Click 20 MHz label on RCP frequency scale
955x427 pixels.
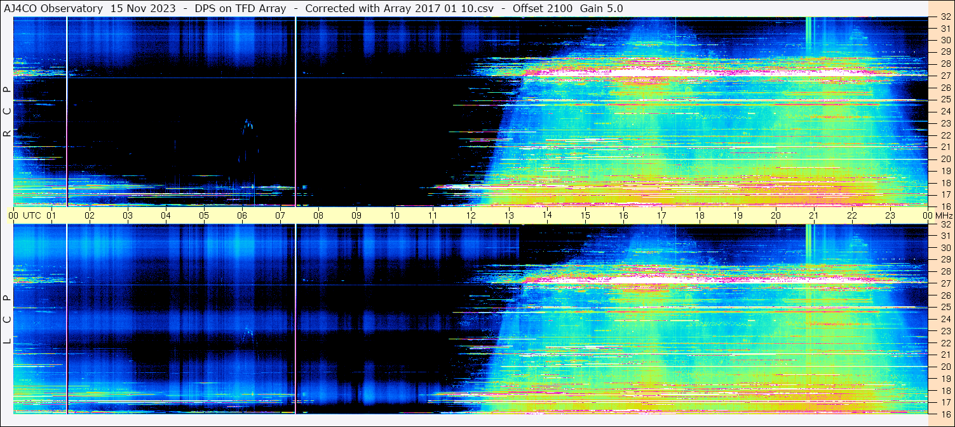click(945, 159)
